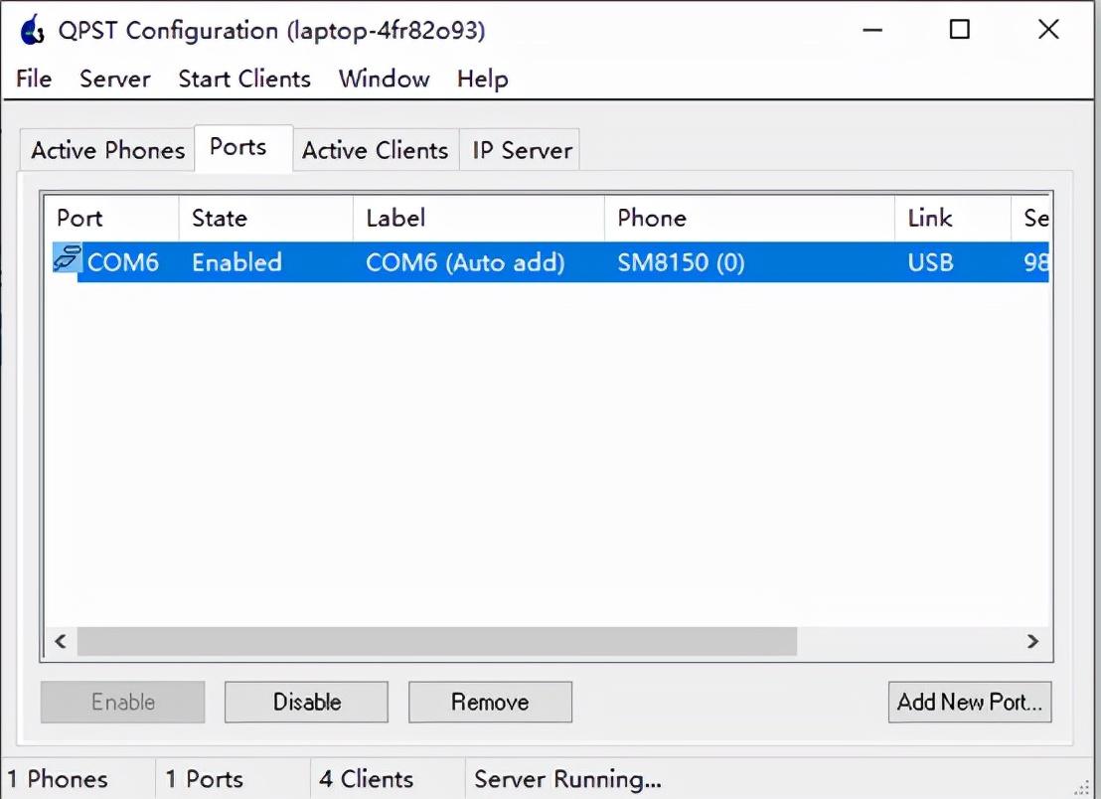Click the left arrow of horizontal scrollbar
Screen dimensions: 1101x799
pos(61,641)
